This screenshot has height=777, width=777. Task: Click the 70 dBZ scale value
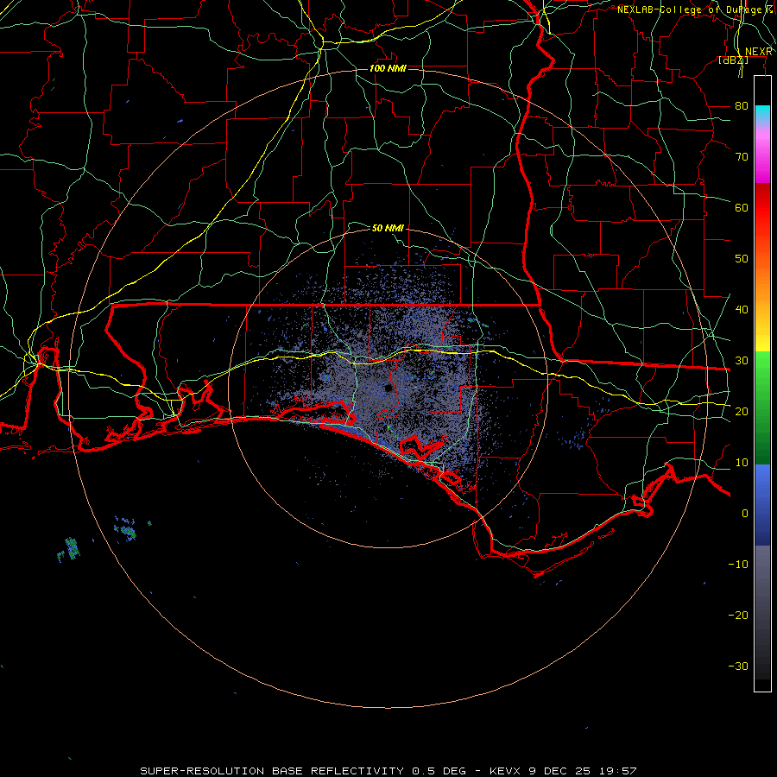[742, 157]
